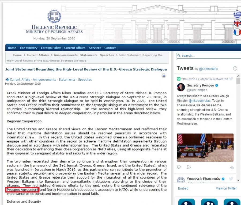Click the Hellenic Republic coat of arms logo
Viewport: 241px width, 205px height.
click(x=54, y=17)
